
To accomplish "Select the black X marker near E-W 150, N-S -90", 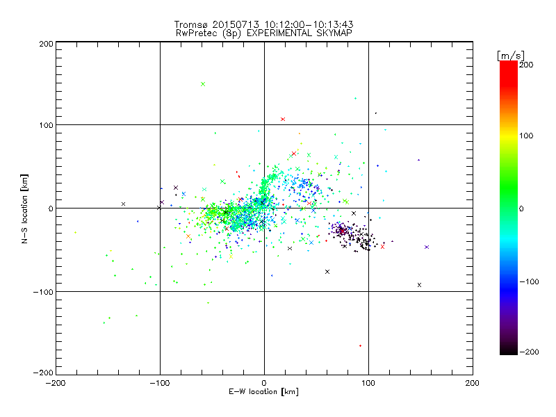I will click(x=420, y=285).
